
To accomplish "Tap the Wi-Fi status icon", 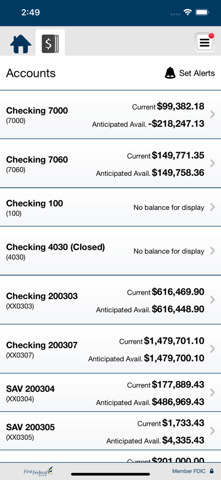I will (x=187, y=12).
